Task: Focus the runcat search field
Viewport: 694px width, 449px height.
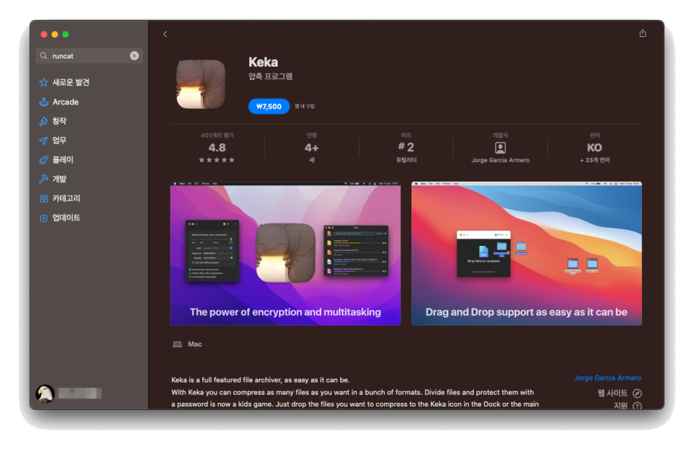Action: point(89,56)
